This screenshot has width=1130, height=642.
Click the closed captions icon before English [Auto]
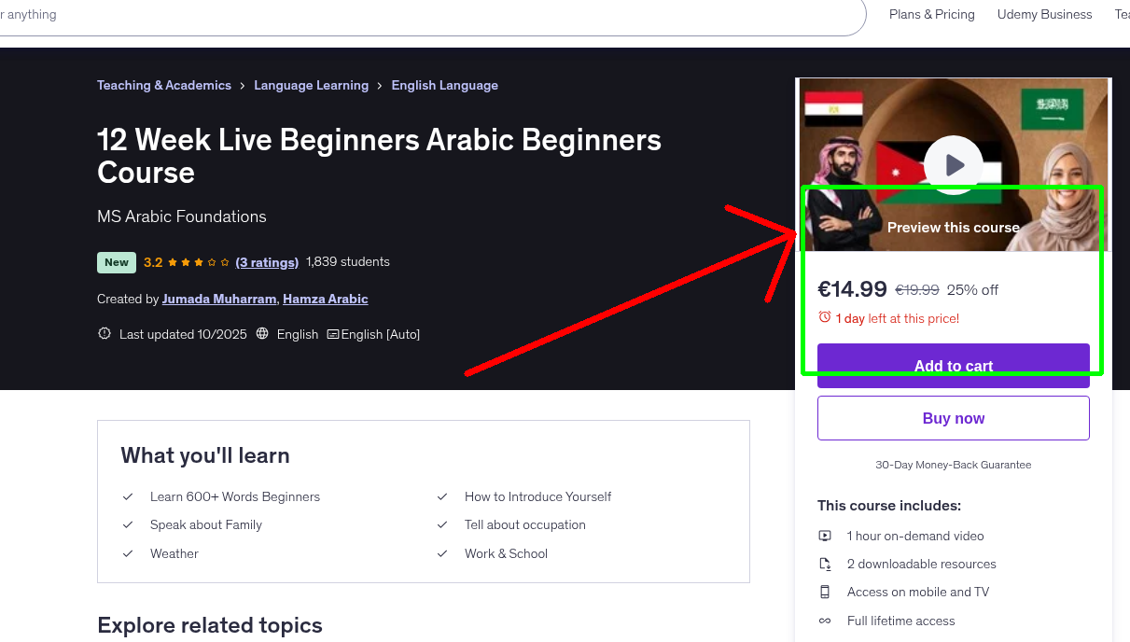[332, 334]
